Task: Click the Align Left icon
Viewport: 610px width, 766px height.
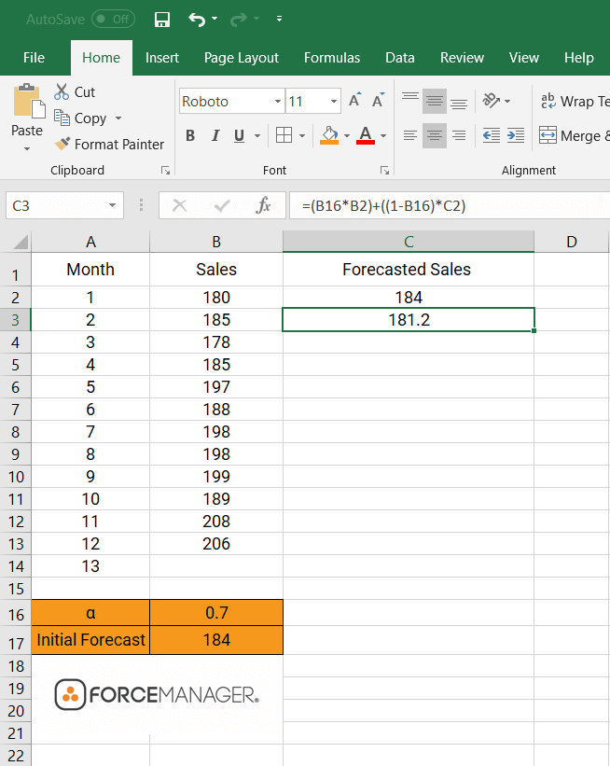Action: tap(410, 135)
